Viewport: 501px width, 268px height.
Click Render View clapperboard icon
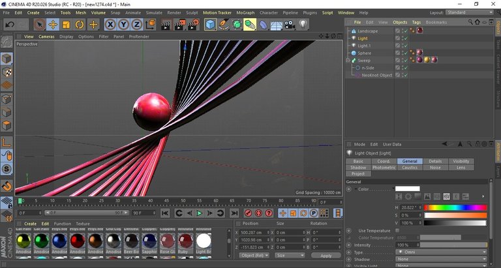click(x=166, y=25)
